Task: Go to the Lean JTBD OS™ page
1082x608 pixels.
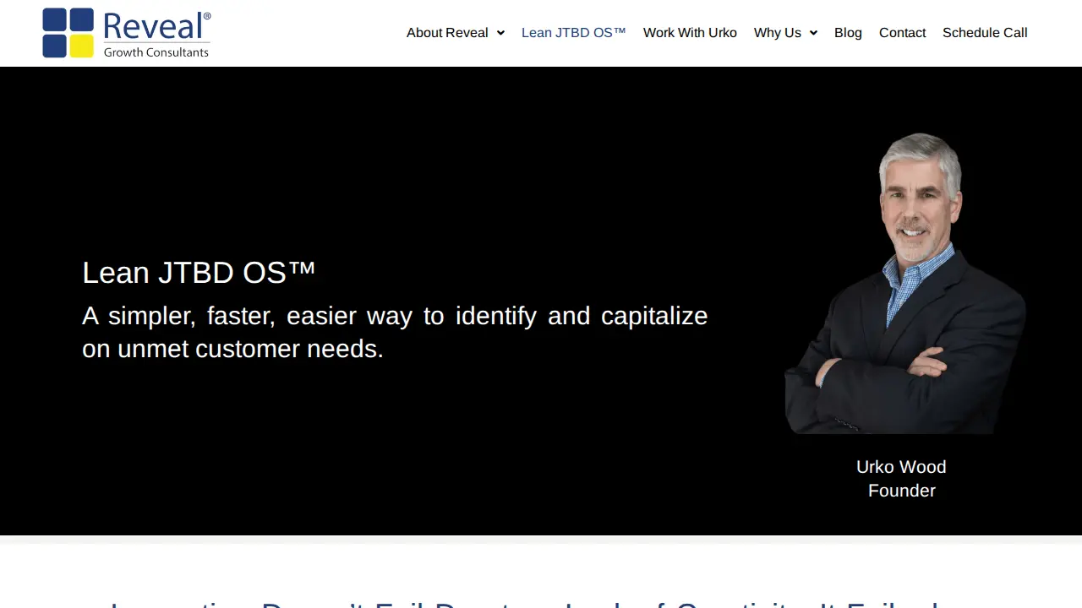Action: pyautogui.click(x=574, y=33)
